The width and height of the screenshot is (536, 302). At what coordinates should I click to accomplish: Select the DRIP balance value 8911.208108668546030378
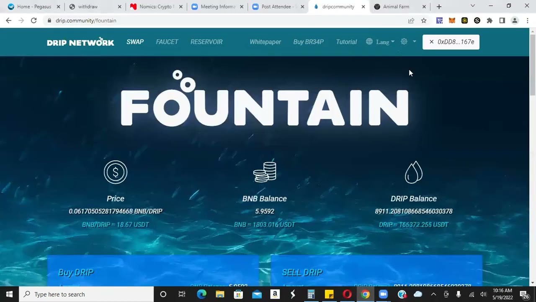(414, 211)
